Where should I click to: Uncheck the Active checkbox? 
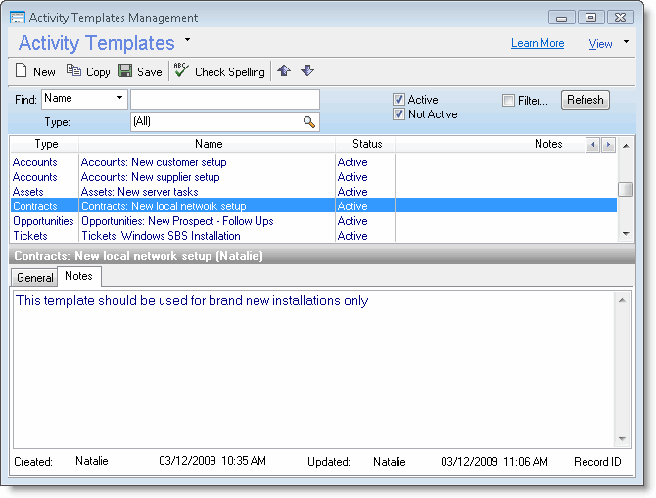pyautogui.click(x=399, y=100)
